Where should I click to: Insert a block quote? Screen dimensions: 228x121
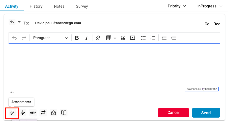click(123, 38)
